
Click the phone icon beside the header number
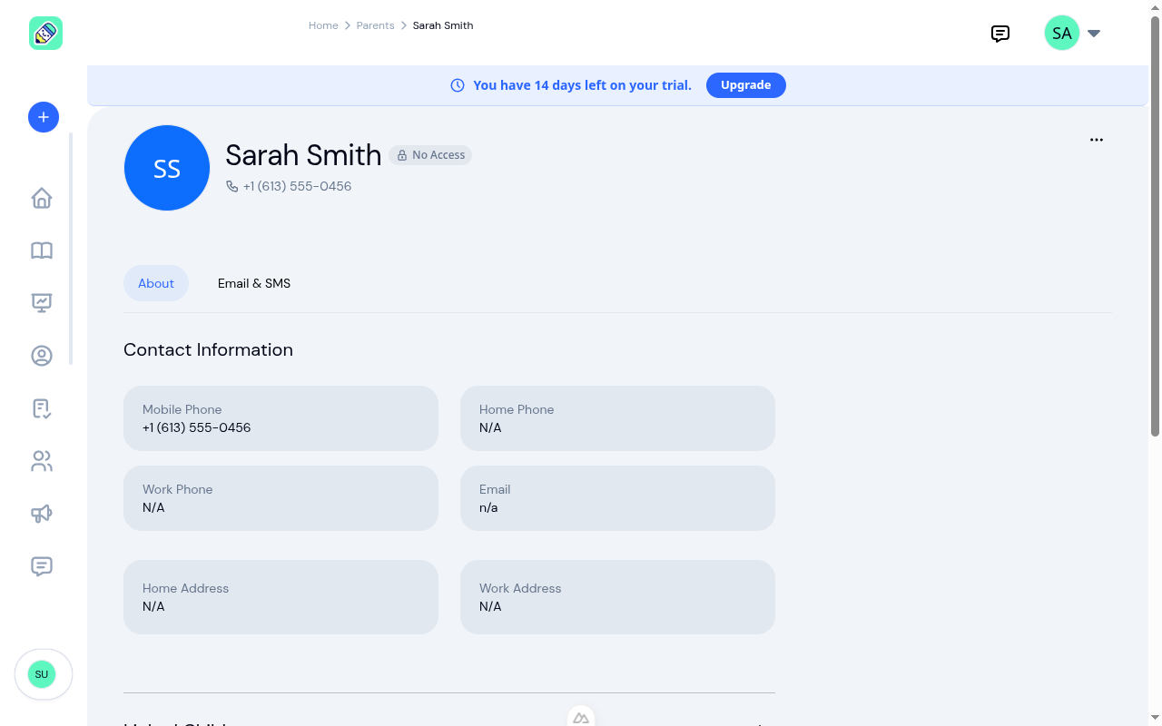(232, 186)
